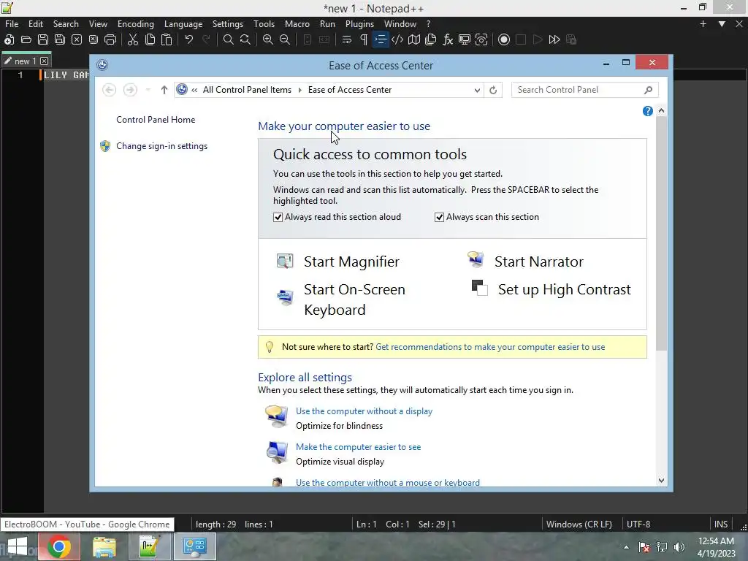The width and height of the screenshot is (748, 561).
Task: Click the Start Magnifier icon
Action: [285, 261]
